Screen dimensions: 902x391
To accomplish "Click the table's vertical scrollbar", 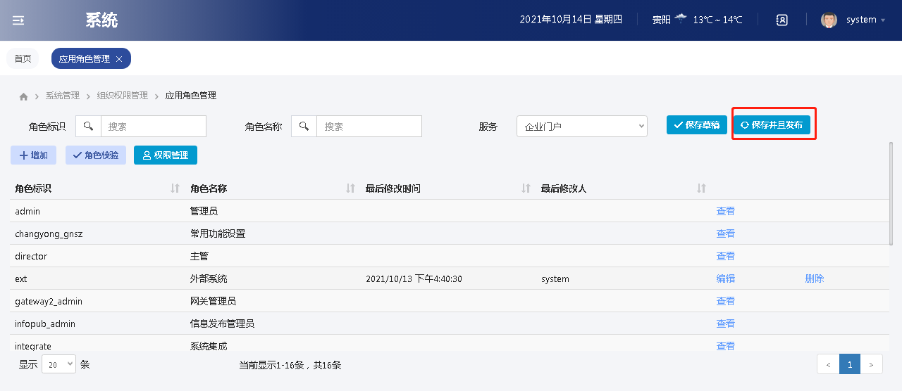I will (890, 193).
